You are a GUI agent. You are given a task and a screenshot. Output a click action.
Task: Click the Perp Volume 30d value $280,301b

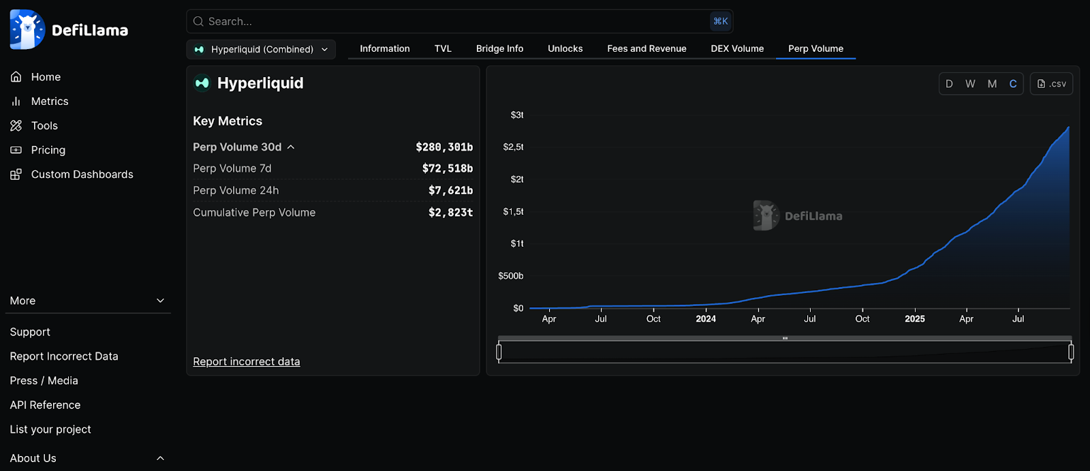444,147
